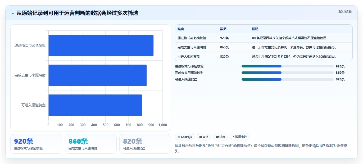Click the 通过格式与必填校验 progress list label
Image resolution: width=363 pixels, height=164 pixels.
189,66
